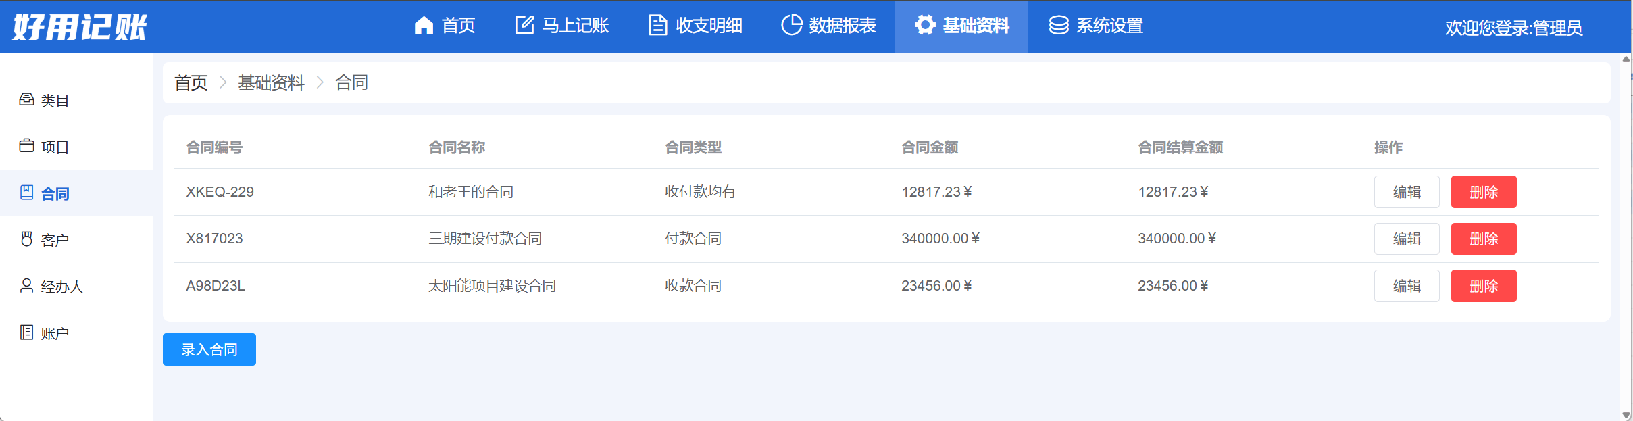Viewport: 1633px width, 421px height.
Task: Open the 马上记账 menu
Action: (x=562, y=26)
